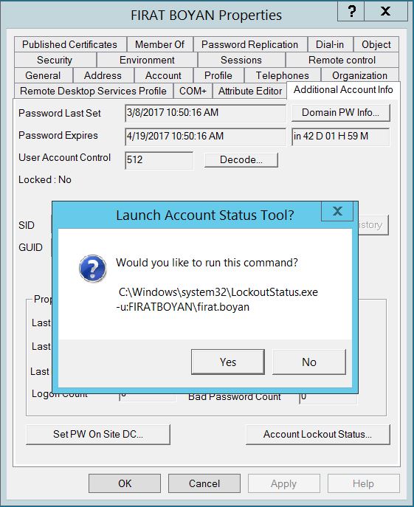Go to the Environment tab
The width and height of the screenshot is (414, 507).
click(x=147, y=60)
